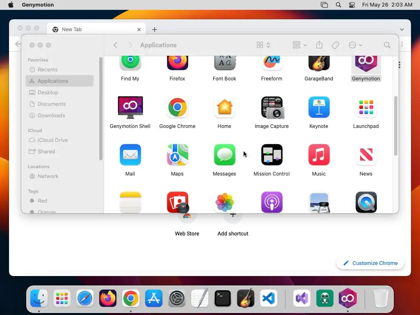Screen dimensions: 420x315
Task: Open Documents in the Finder sidebar
Action: coord(59,104)
